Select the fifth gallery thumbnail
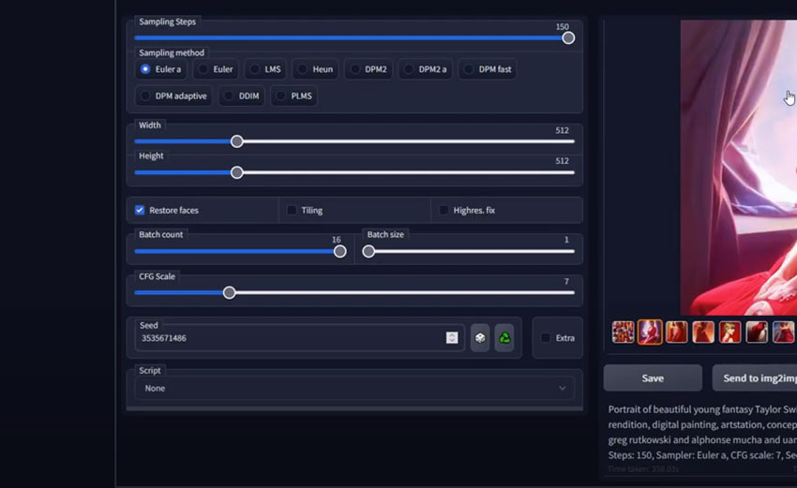The height and width of the screenshot is (488, 797). point(729,333)
